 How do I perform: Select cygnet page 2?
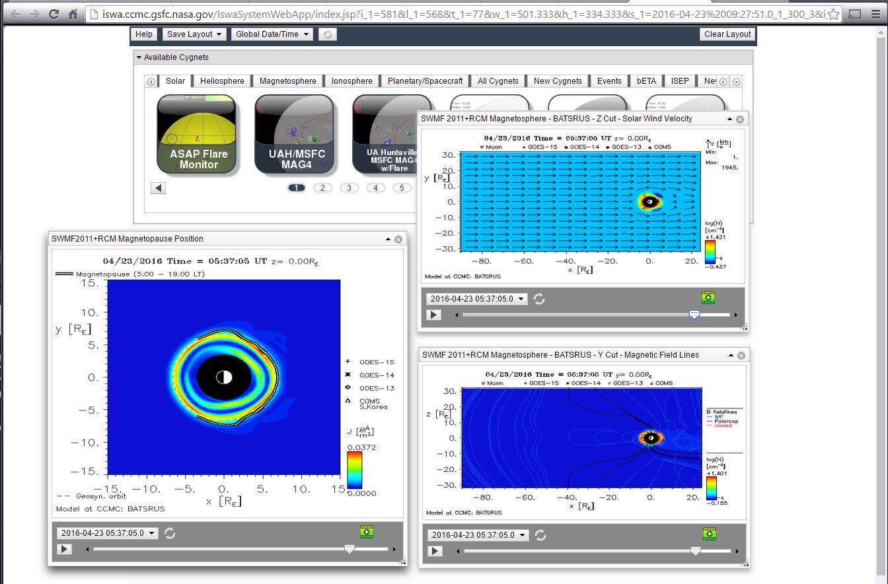tap(322, 188)
